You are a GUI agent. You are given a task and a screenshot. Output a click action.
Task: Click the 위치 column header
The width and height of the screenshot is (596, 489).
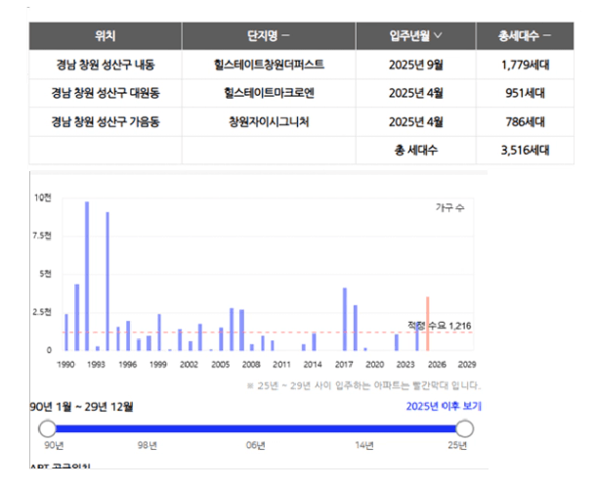[106, 36]
